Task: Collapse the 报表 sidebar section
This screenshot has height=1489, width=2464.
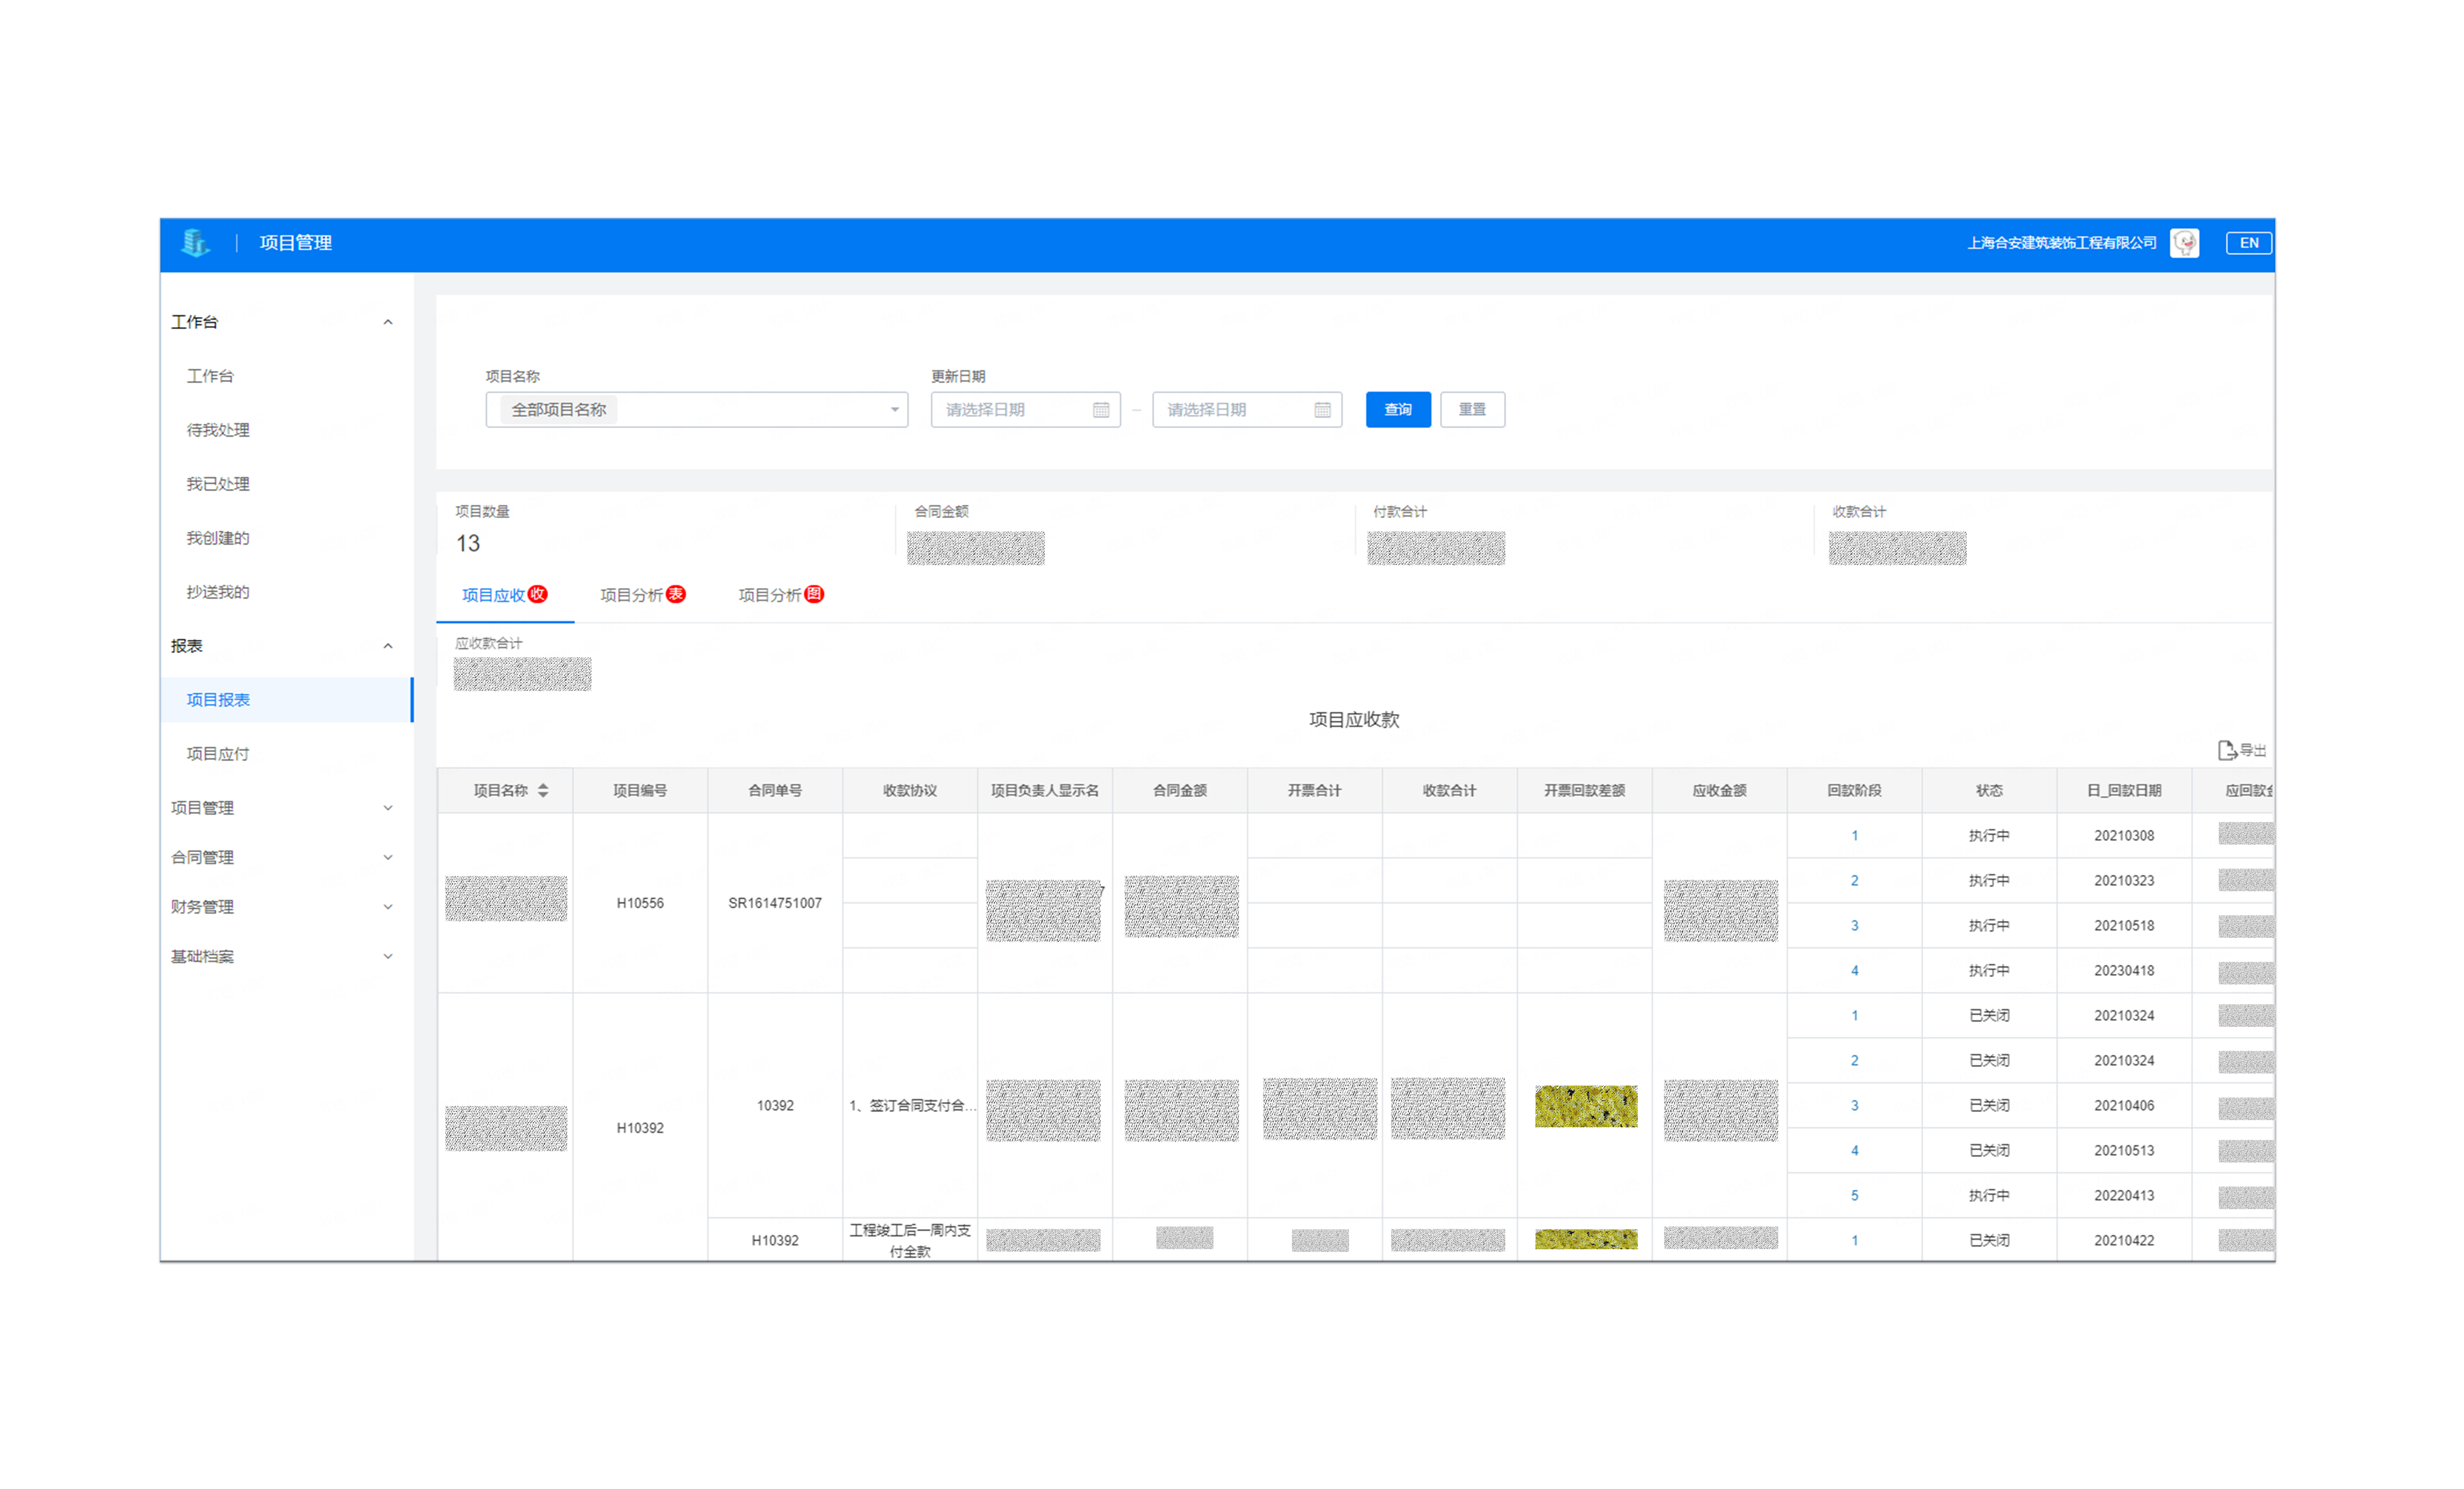Action: click(x=388, y=646)
